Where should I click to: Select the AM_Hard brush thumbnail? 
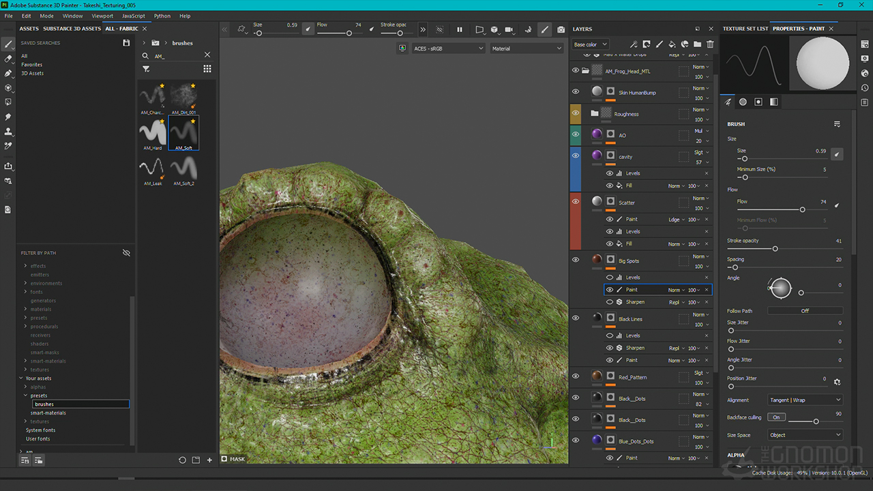pyautogui.click(x=153, y=132)
